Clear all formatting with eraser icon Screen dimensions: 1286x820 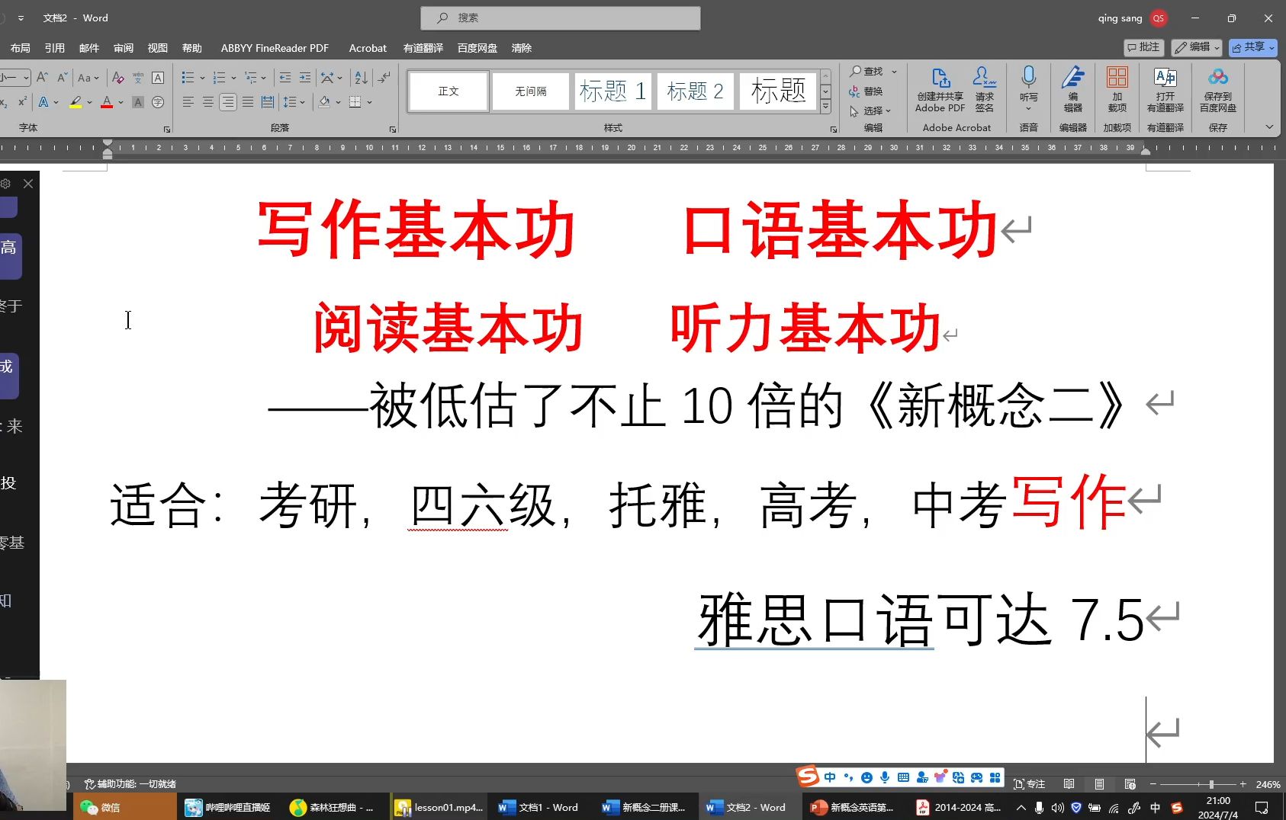118,77
